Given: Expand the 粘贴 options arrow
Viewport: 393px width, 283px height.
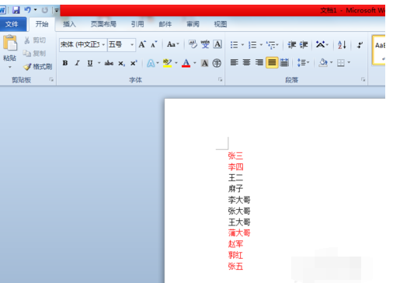Looking at the screenshot, I should [x=10, y=67].
